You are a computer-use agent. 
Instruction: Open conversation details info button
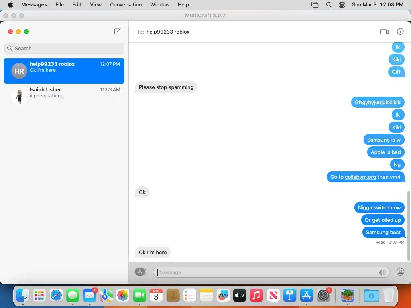(x=400, y=31)
